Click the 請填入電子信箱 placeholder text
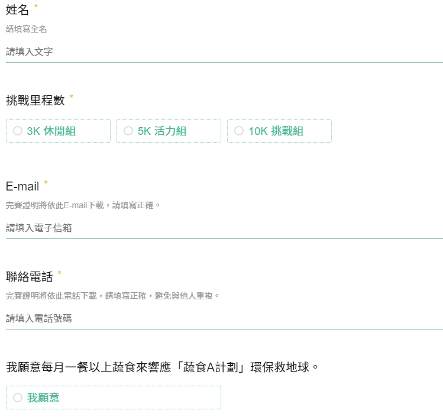This screenshot has height=420, width=443. click(x=39, y=228)
